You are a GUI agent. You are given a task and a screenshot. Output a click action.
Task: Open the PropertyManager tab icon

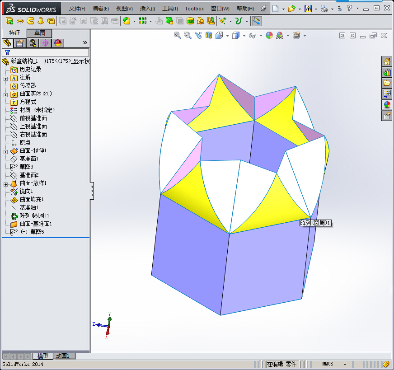[x=19, y=43]
